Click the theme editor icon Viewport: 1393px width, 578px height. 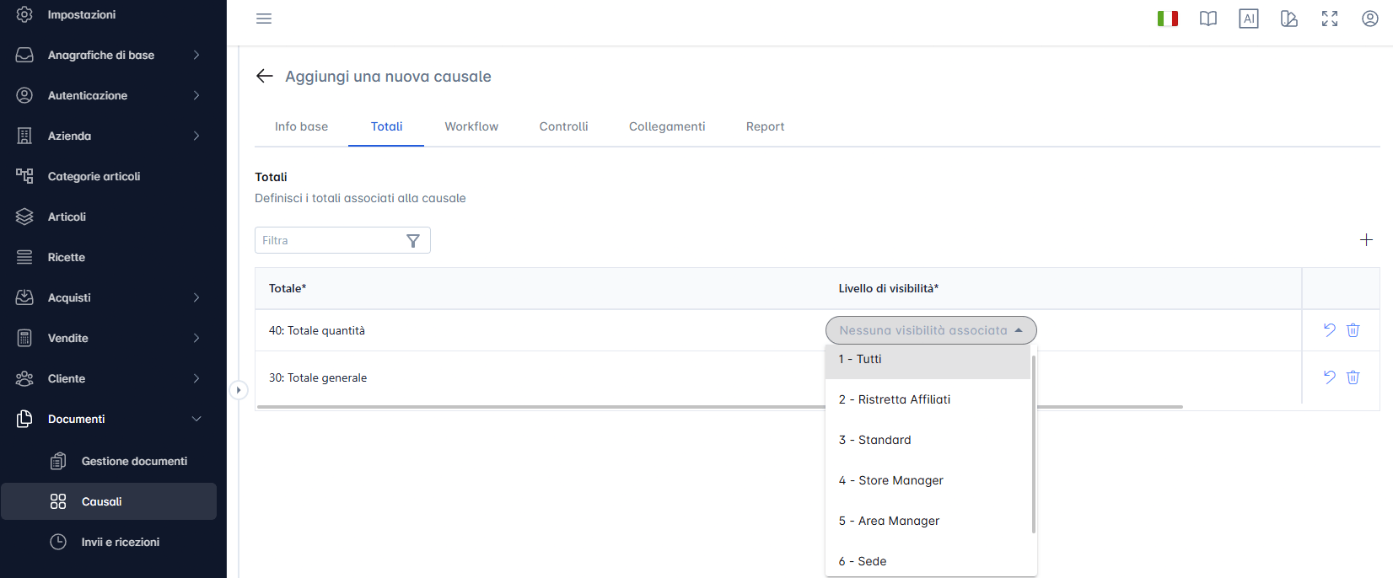pos(1289,19)
